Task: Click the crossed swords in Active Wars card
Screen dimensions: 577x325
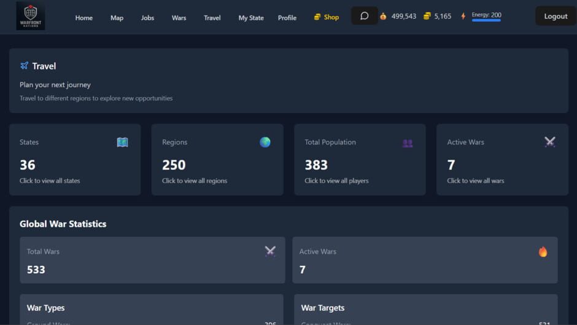Action: point(549,142)
